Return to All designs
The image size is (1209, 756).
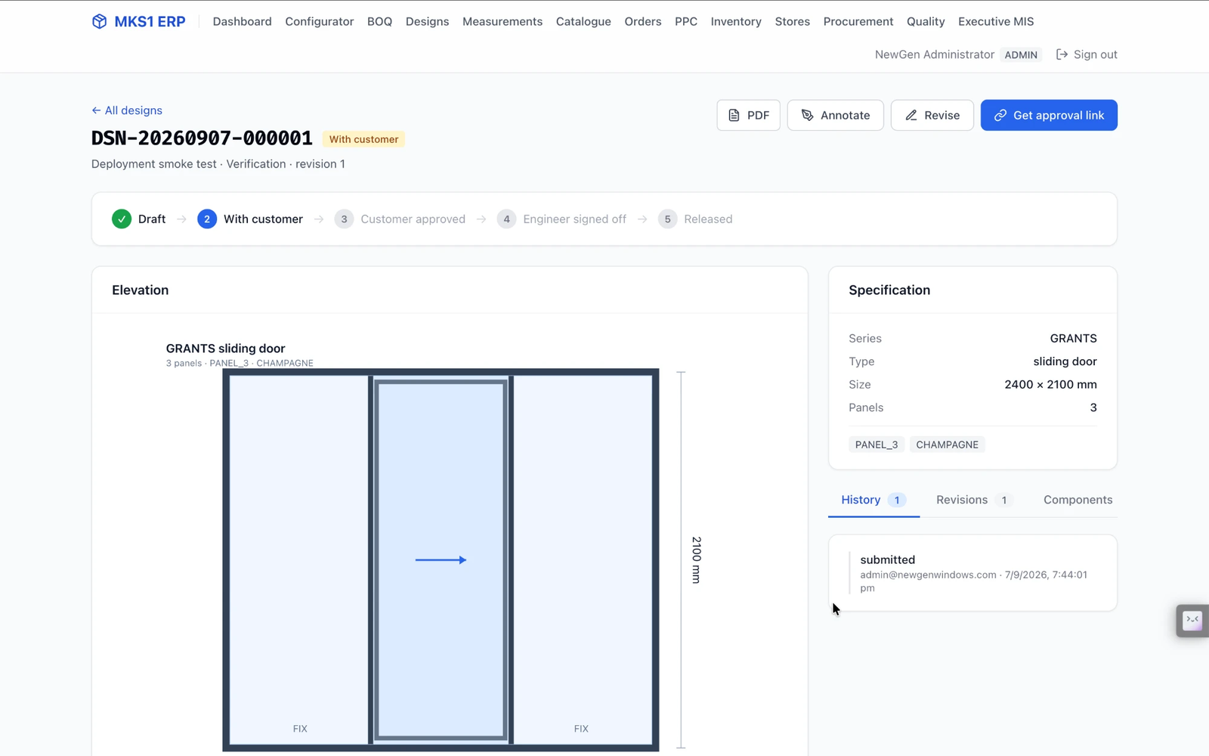click(x=127, y=110)
